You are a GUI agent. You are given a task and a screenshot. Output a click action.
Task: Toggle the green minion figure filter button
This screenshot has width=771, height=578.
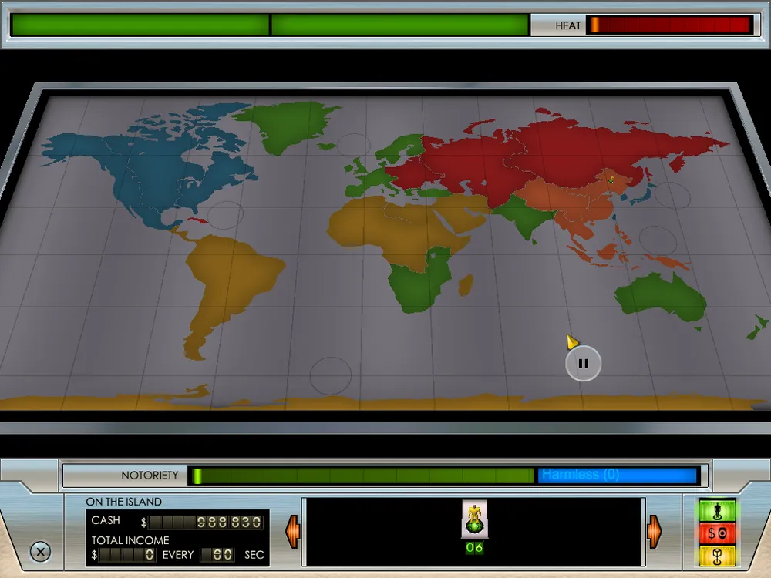(717, 511)
